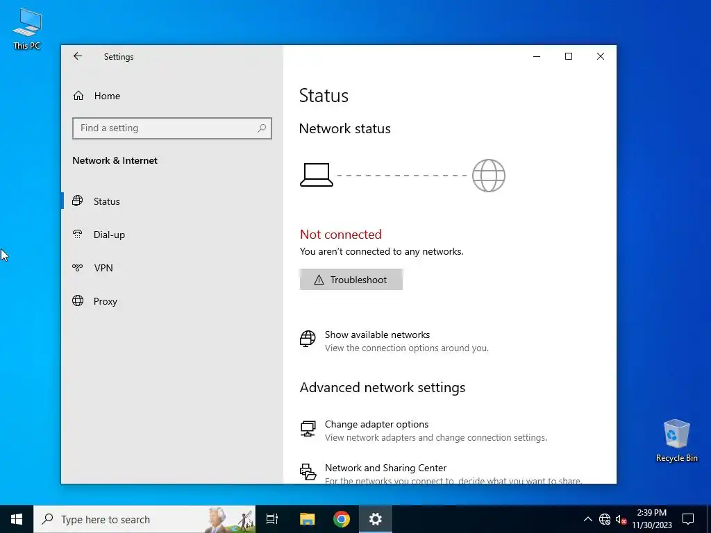Open Task View from the taskbar
The width and height of the screenshot is (711, 533).
coord(272,519)
